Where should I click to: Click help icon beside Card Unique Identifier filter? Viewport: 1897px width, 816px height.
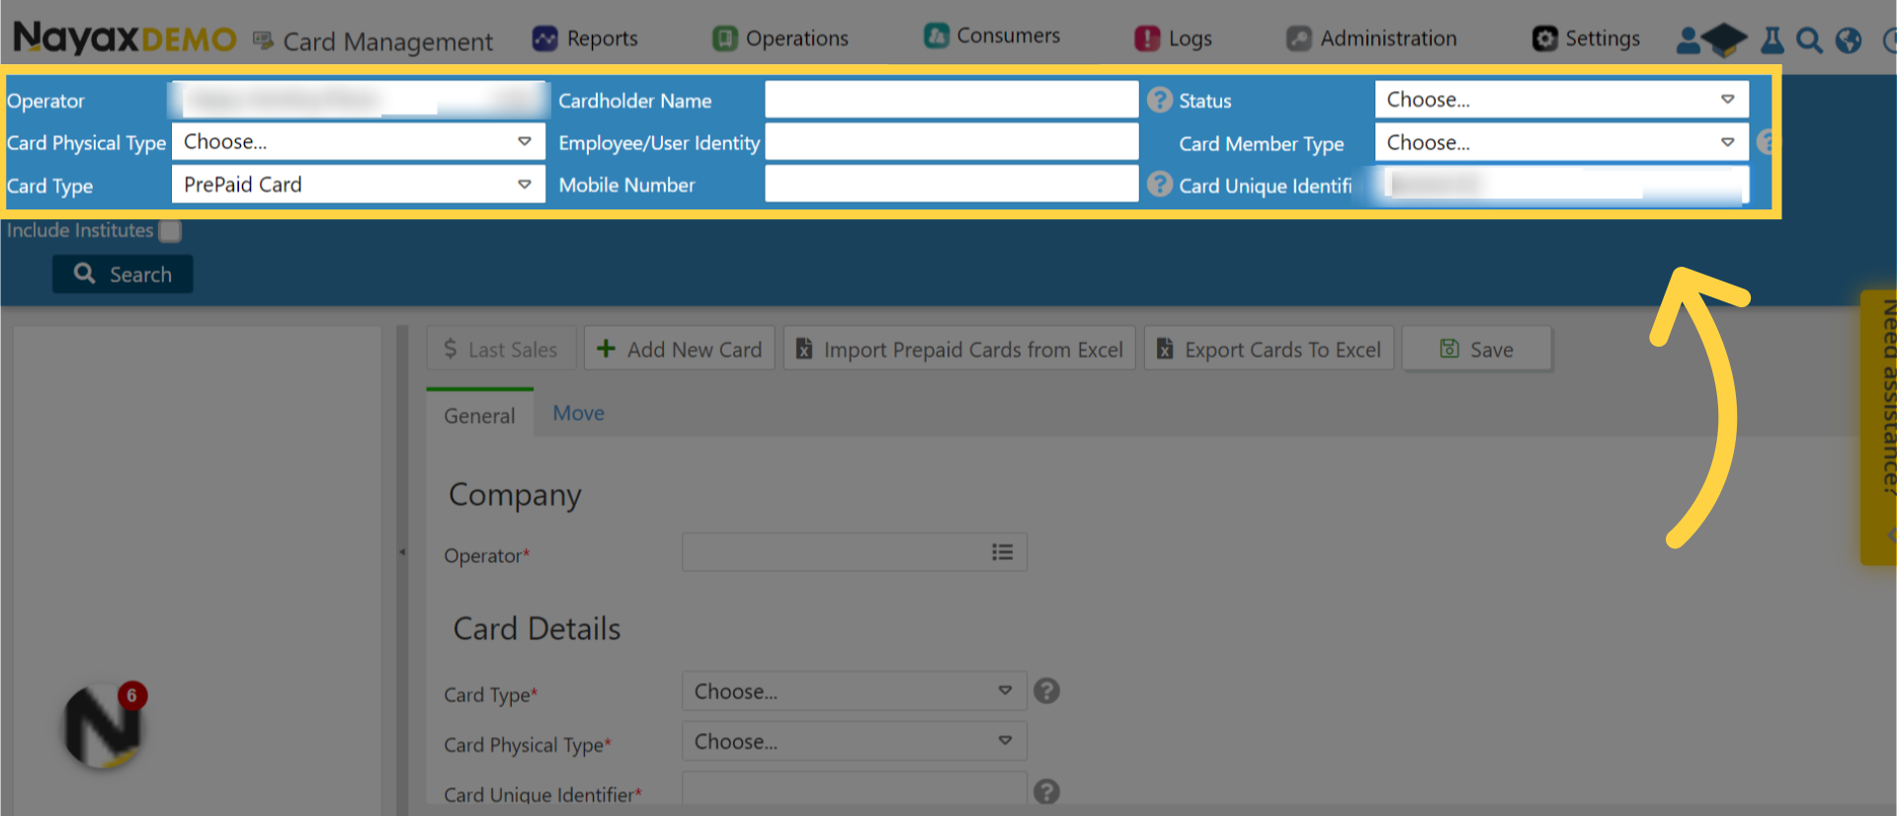1160,185
